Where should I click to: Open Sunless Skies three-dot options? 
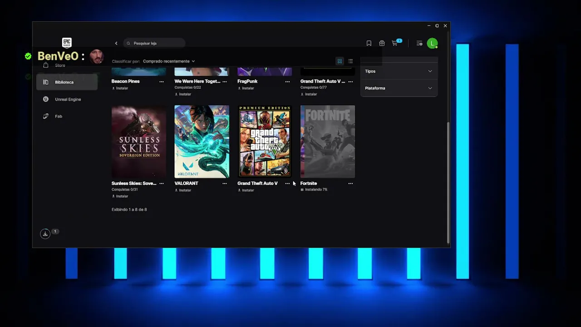162,183
